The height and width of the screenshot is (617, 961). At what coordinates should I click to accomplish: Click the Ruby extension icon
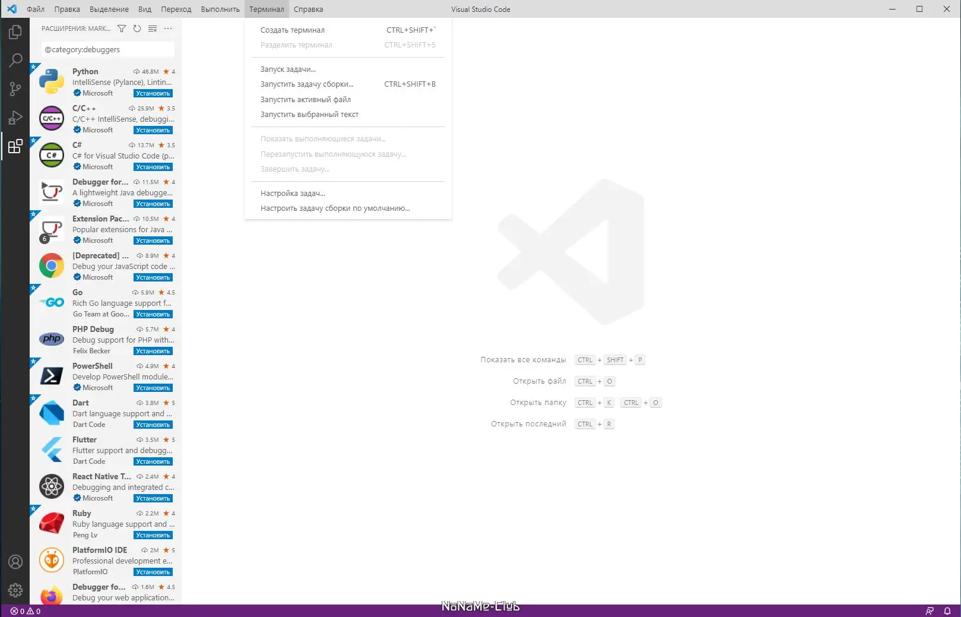click(x=52, y=524)
